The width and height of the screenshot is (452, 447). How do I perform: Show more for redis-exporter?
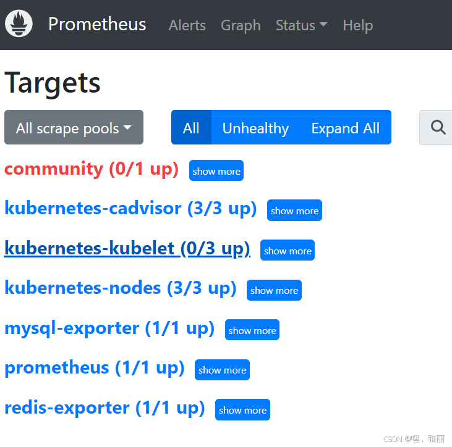coord(243,409)
